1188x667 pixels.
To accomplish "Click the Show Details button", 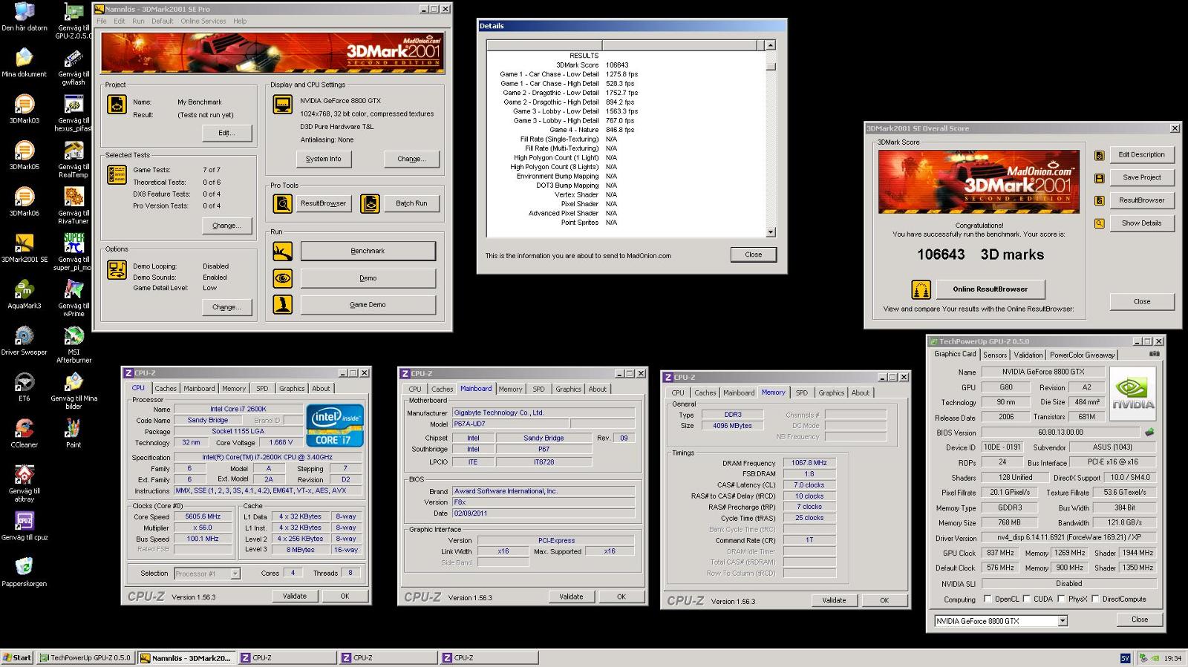I will [1142, 223].
